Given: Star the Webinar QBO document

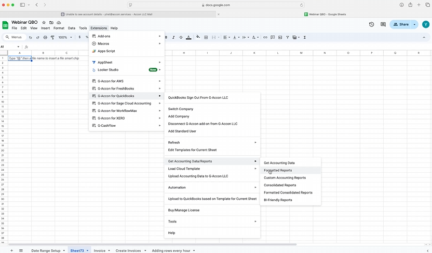Looking at the screenshot, I should pyautogui.click(x=44, y=22).
